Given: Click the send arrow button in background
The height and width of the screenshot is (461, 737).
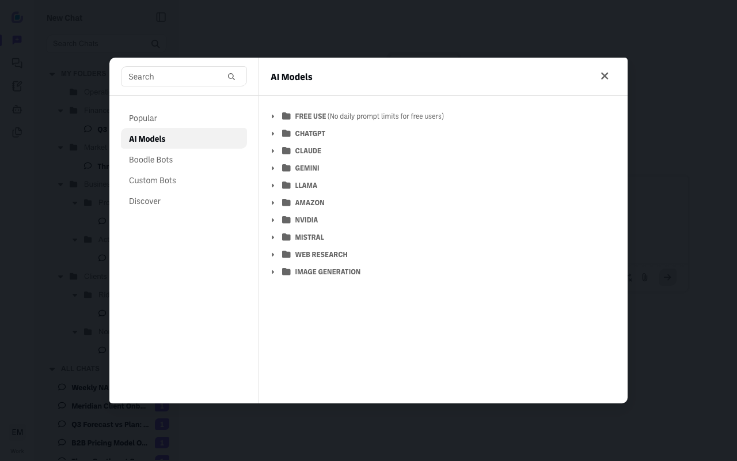Looking at the screenshot, I should coord(667,277).
